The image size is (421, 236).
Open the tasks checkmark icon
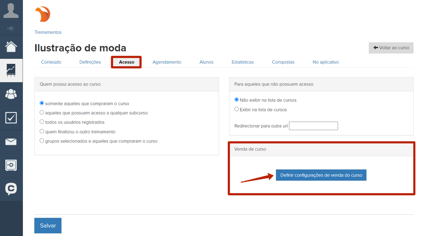(11, 118)
